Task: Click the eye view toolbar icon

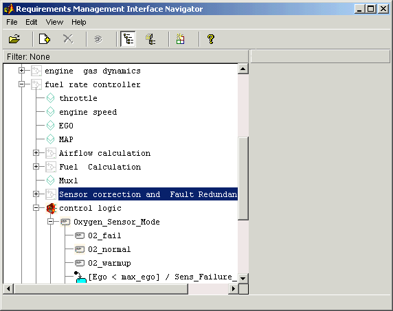Action: 98,39
